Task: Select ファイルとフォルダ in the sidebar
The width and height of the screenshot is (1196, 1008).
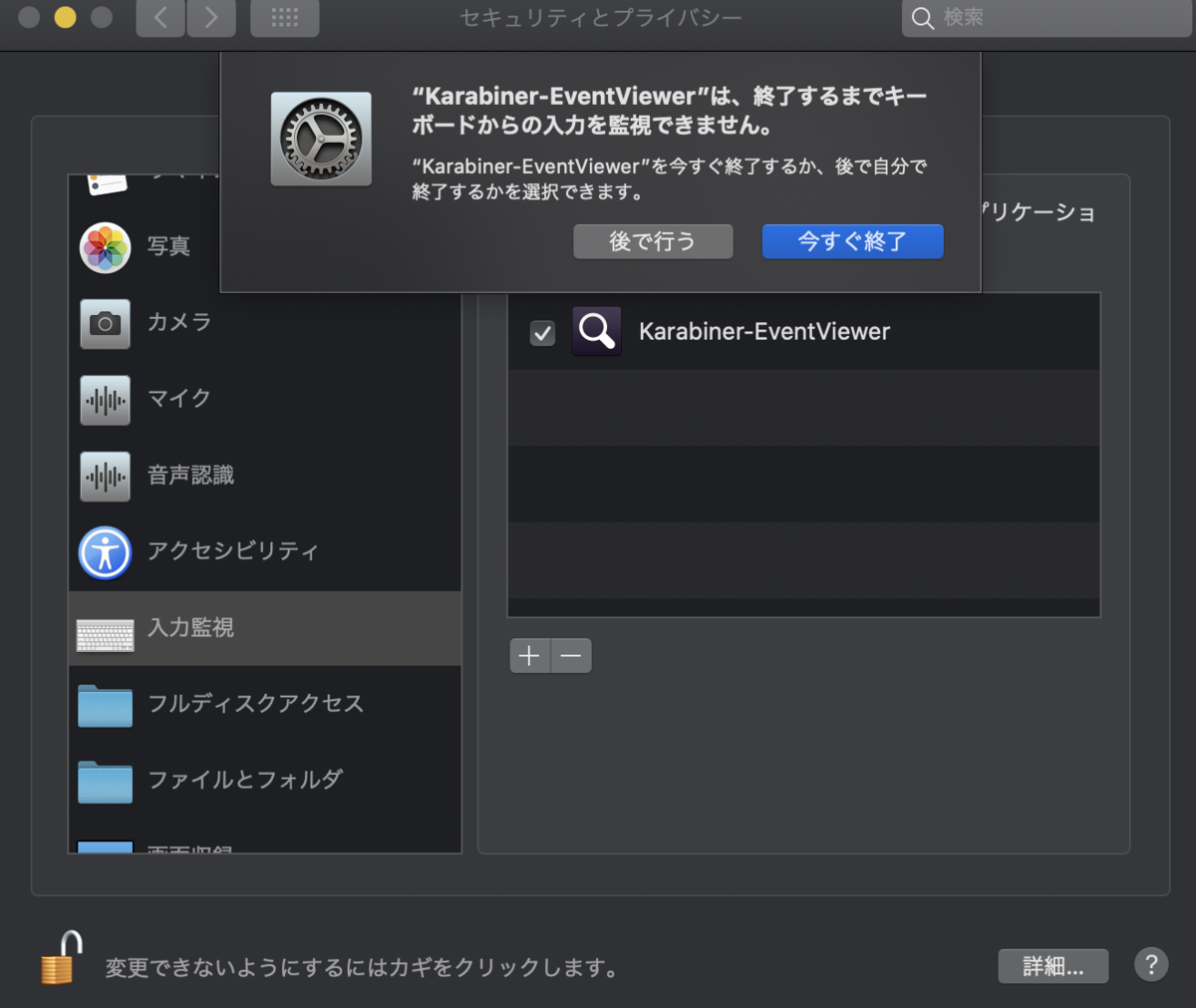Action: point(265,780)
